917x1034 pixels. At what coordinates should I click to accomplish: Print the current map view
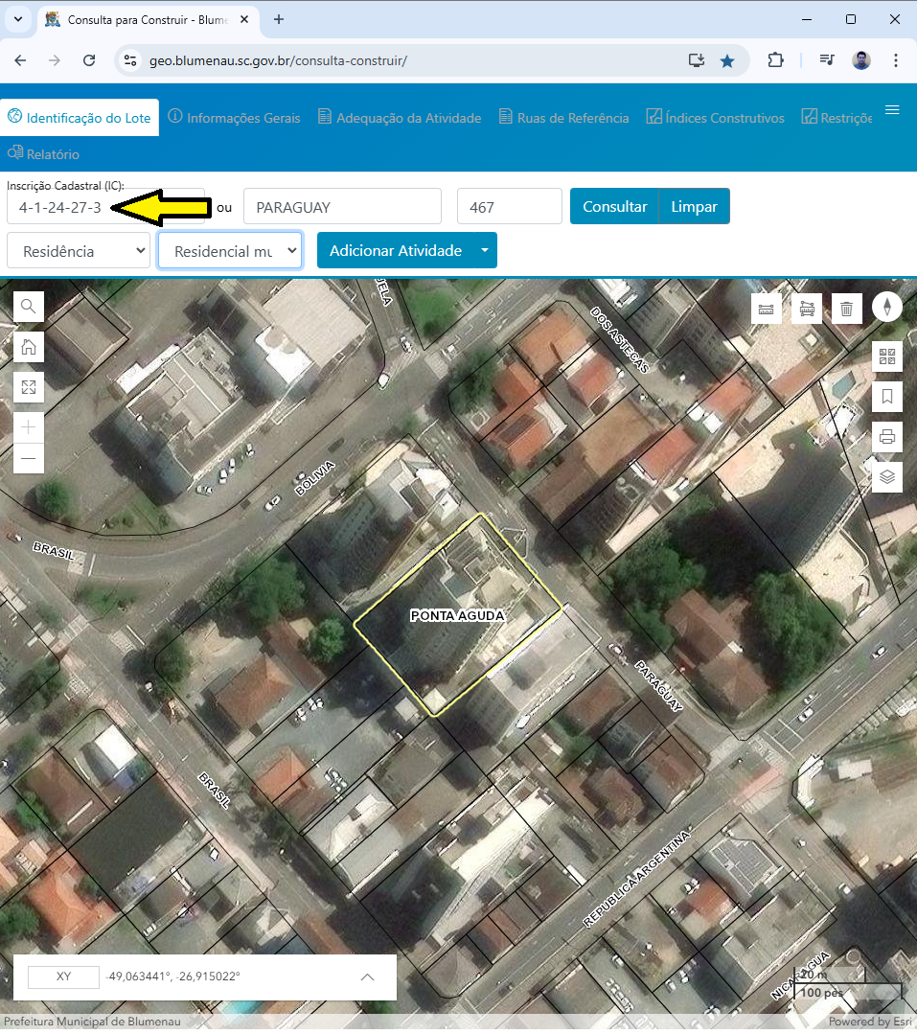[886, 436]
